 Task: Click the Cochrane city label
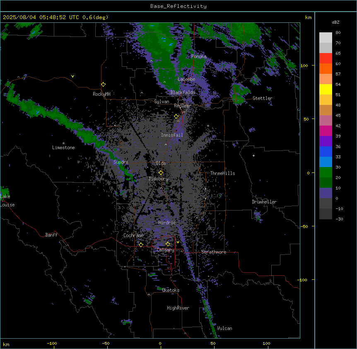[x=133, y=235]
